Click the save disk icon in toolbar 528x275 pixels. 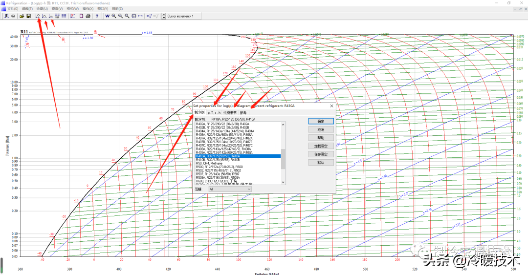click(28, 16)
